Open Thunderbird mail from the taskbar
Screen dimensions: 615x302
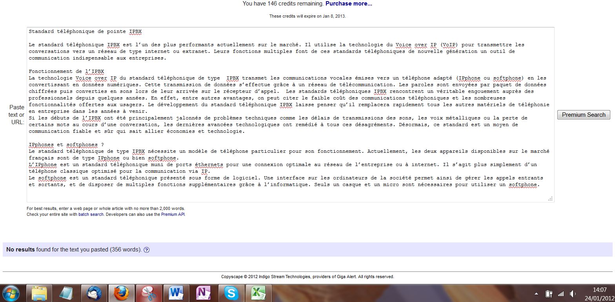tap(94, 293)
